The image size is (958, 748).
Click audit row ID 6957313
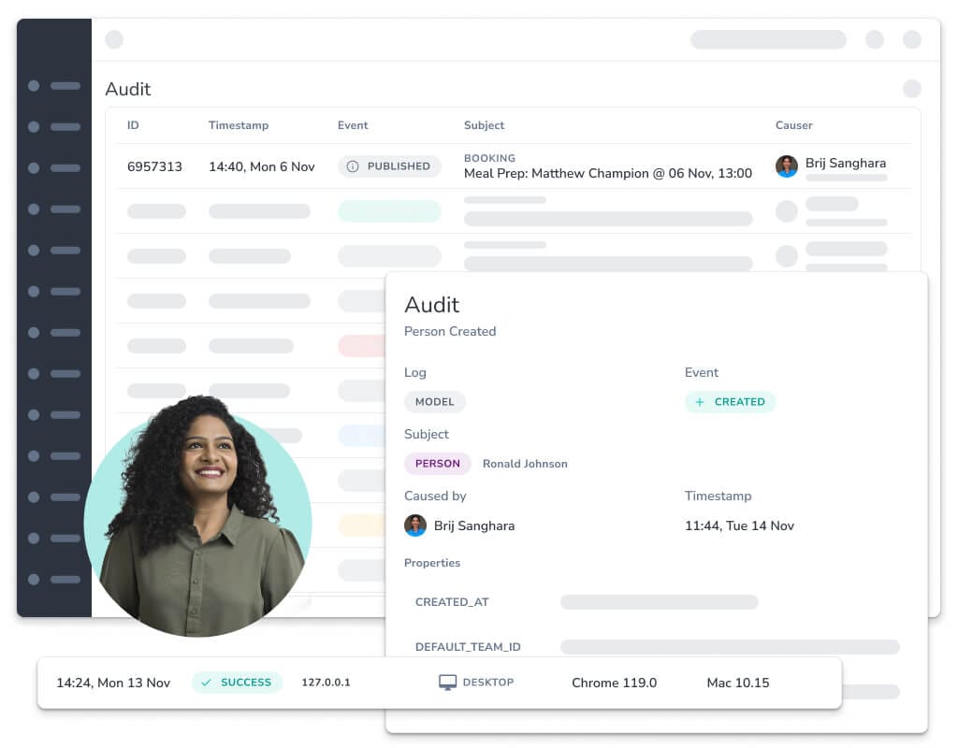pyautogui.click(x=154, y=166)
